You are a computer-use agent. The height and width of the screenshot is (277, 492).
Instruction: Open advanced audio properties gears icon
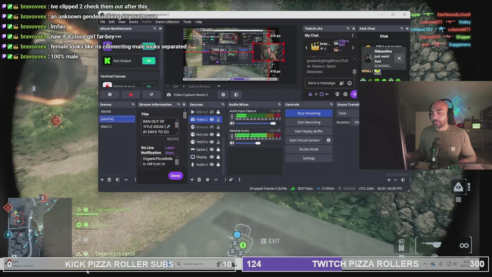click(231, 180)
